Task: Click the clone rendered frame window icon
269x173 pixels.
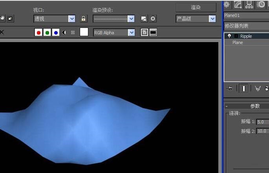Action: pyautogui.click(x=10, y=18)
